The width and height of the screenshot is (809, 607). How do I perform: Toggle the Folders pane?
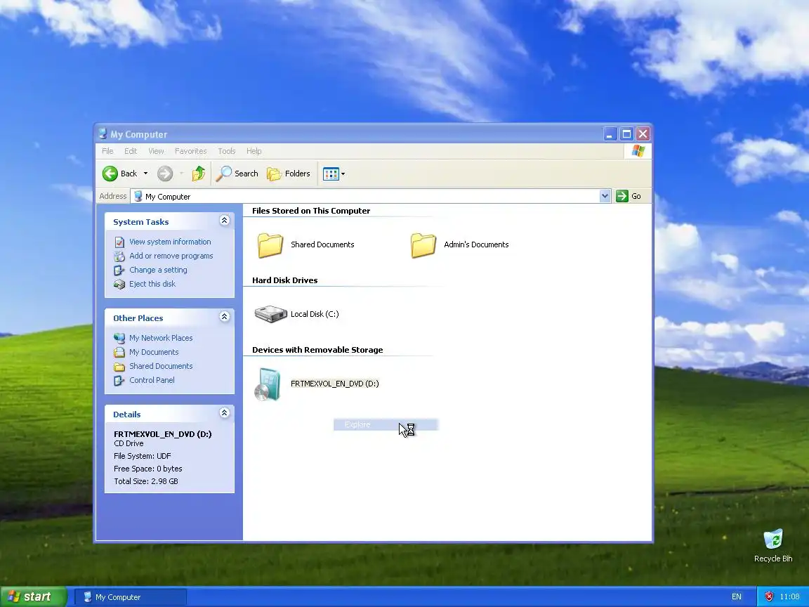point(289,174)
